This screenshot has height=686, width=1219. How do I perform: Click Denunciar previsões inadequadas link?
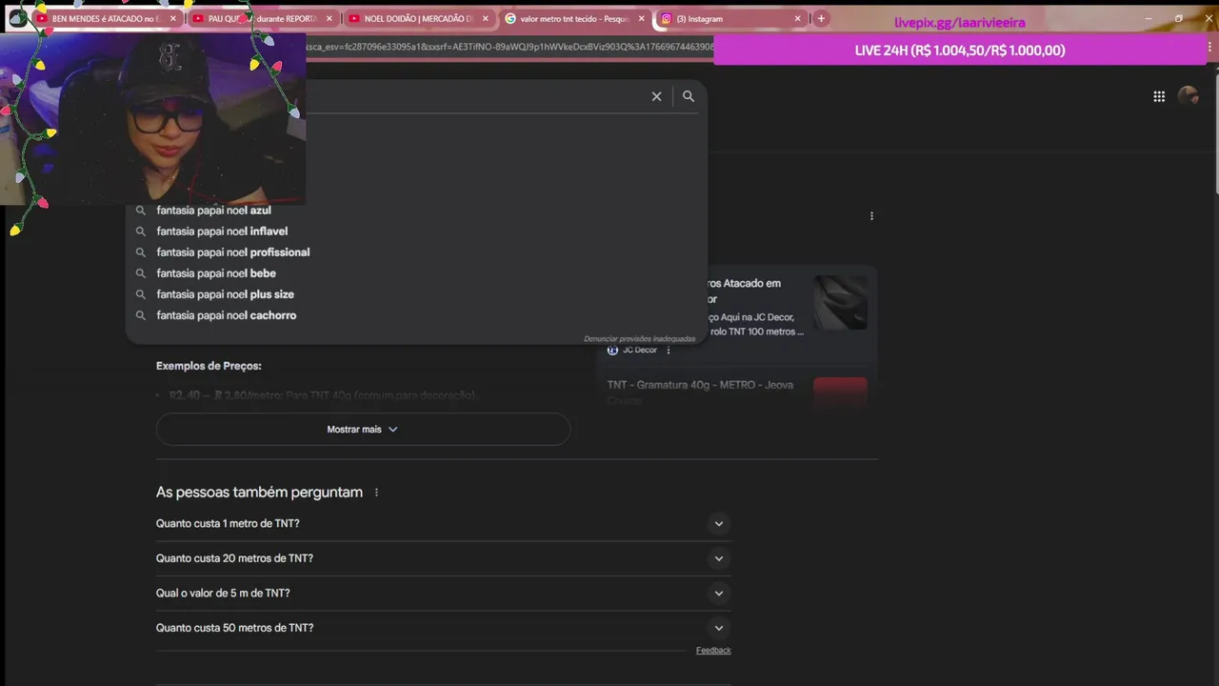tap(639, 338)
